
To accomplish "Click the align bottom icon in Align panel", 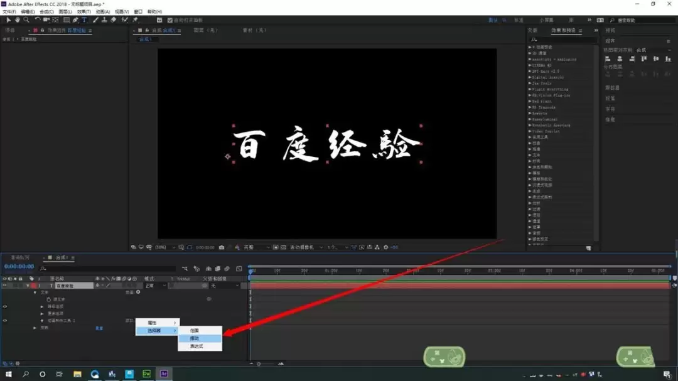I will click(x=668, y=59).
